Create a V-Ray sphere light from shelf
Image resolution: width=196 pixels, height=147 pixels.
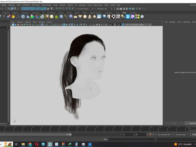85,17
